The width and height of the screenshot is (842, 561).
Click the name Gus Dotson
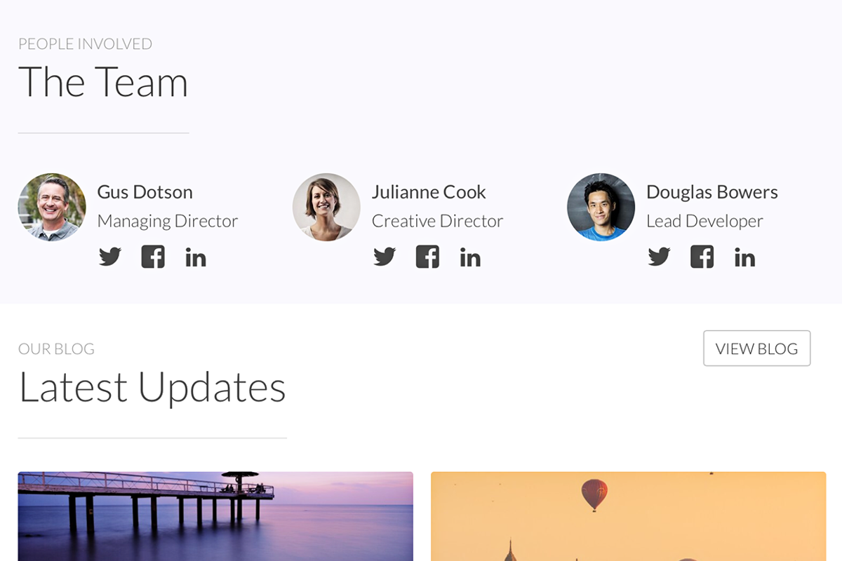(145, 191)
